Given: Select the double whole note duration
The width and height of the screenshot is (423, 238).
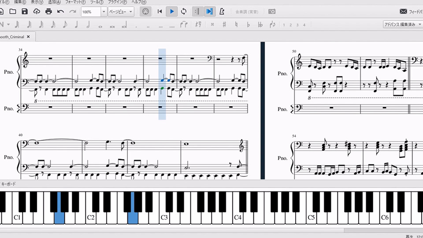Looking at the screenshot, I should (112, 26).
